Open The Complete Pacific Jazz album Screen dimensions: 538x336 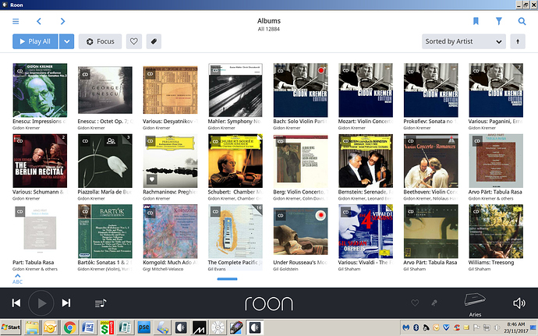[235, 232]
